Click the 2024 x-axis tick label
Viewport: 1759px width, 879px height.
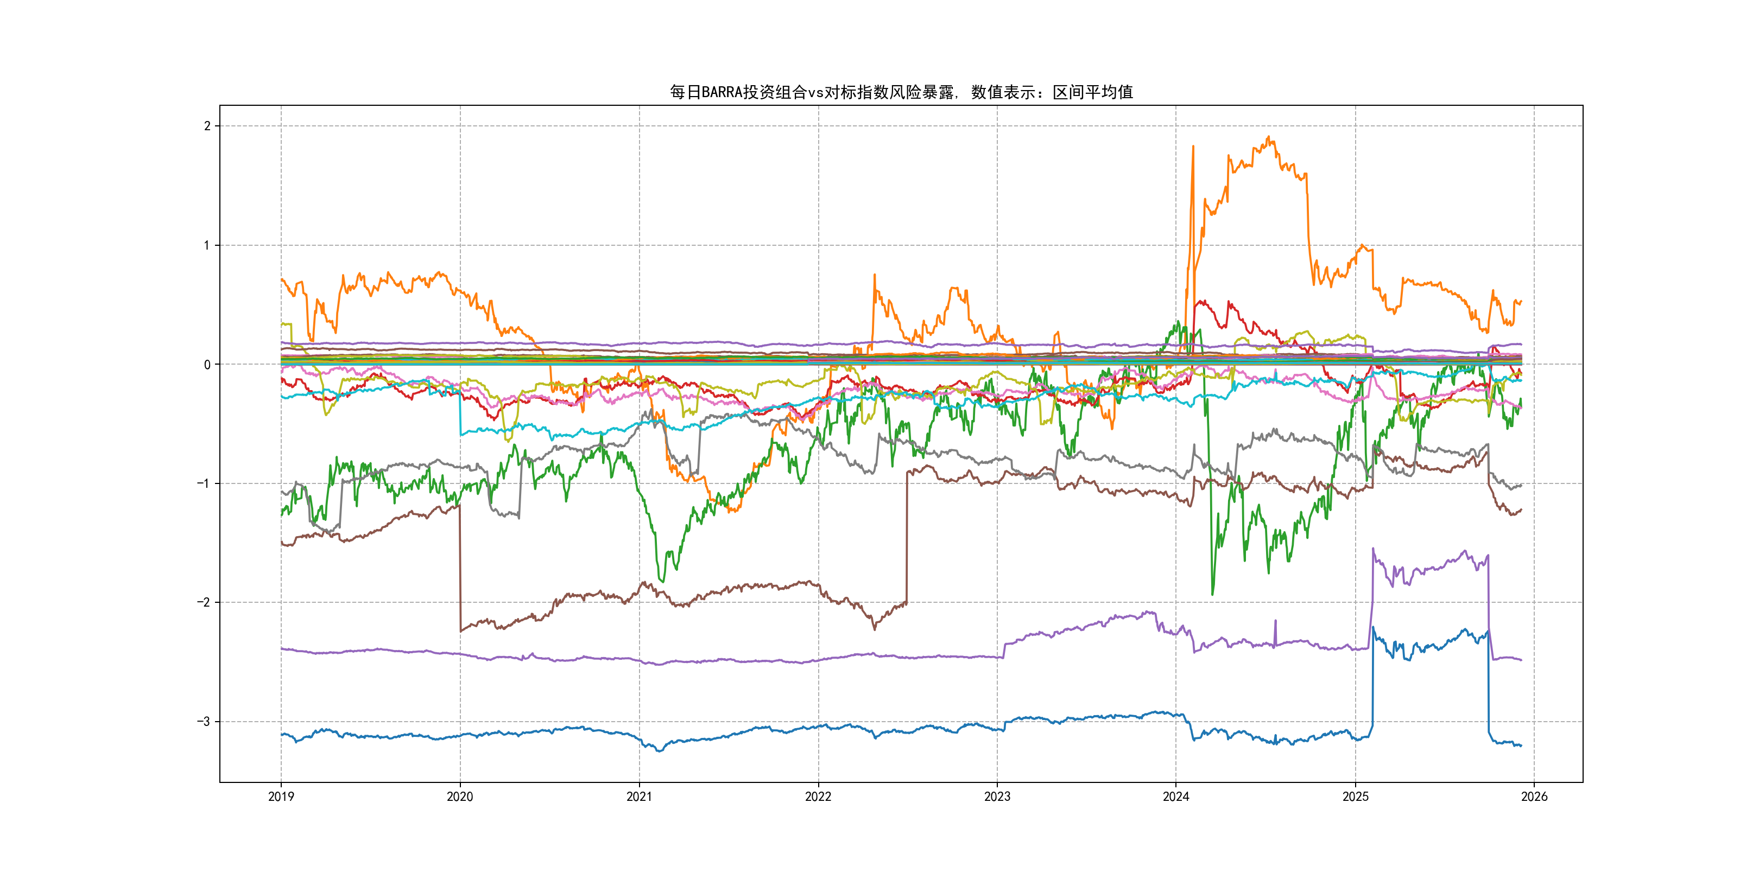(1176, 797)
